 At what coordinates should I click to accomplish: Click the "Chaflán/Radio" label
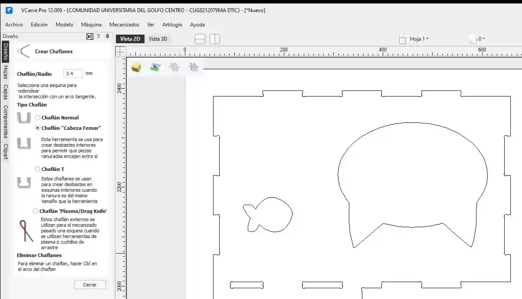pyautogui.click(x=34, y=74)
